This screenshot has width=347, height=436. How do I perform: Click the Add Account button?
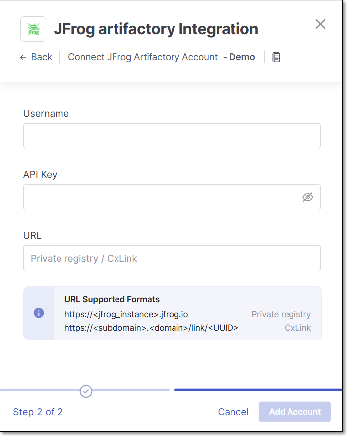[294, 412]
